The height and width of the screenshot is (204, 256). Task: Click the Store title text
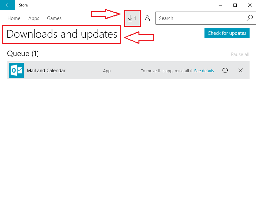coord(24,5)
